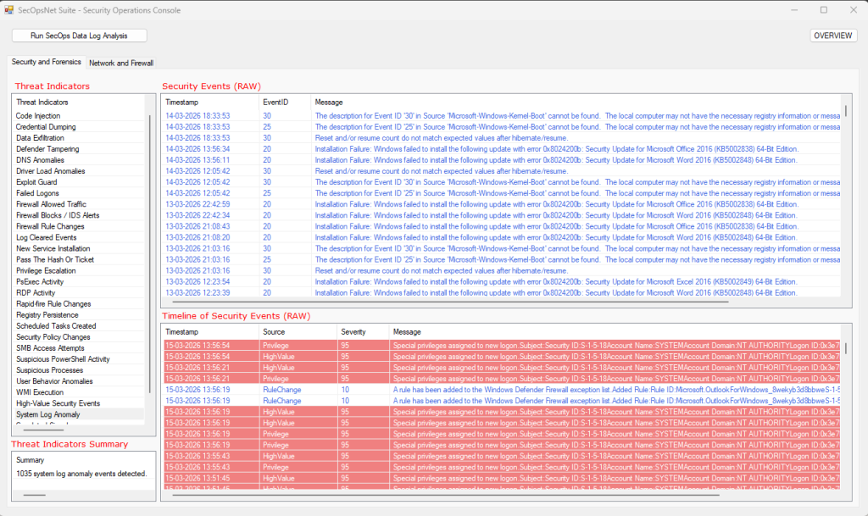Screen dimensions: 868x516
Task: Click the Threat Indicators list vertical scrollbar
Action: pyautogui.click(x=150, y=254)
